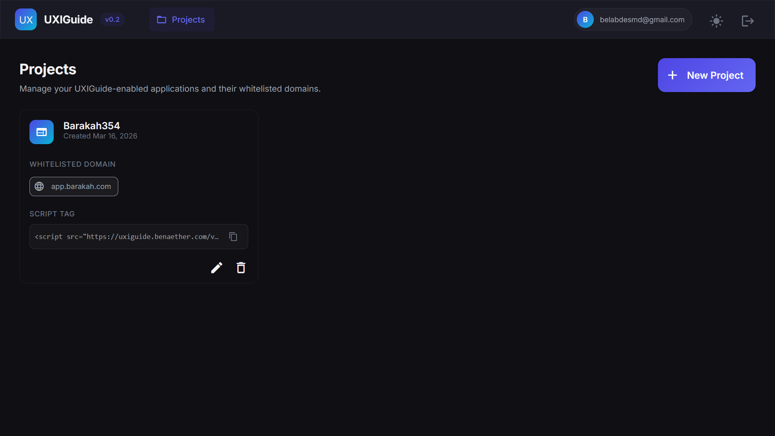Screen dimensions: 775x436
Task: Click the folder icon in Projects tab
Action: [x=161, y=19]
